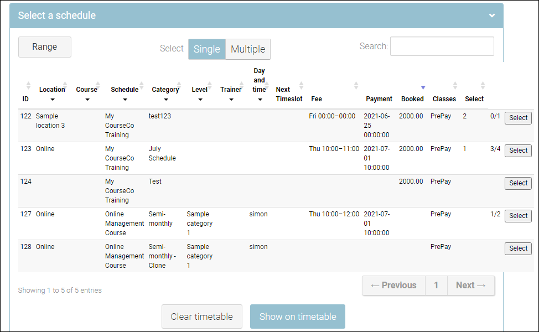Sort using the arrows above the Classes header

455,86
